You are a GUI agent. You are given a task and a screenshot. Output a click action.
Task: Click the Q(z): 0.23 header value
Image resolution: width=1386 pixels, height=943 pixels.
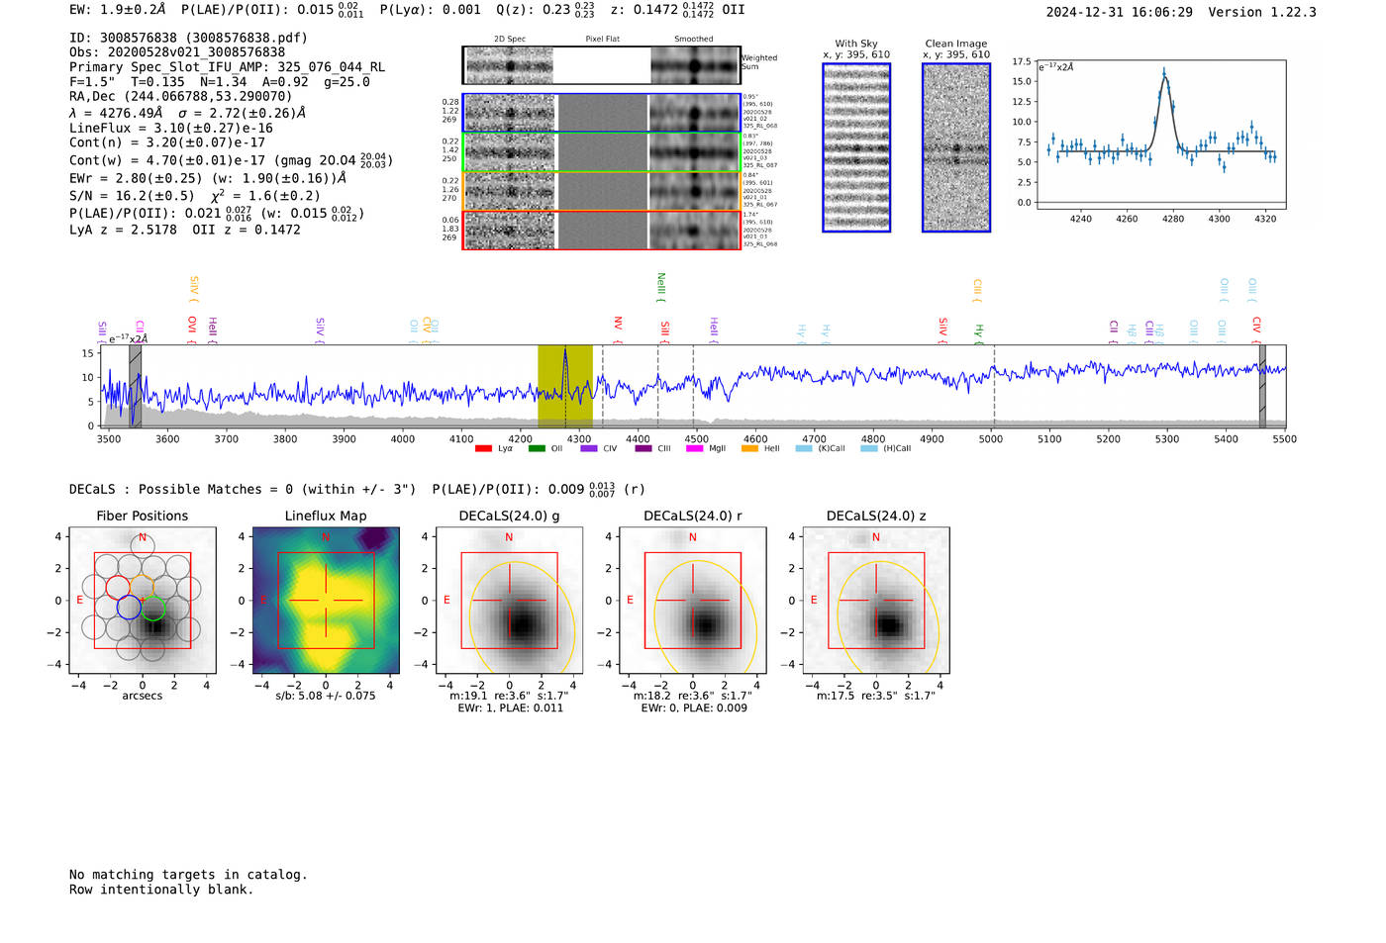click(545, 10)
